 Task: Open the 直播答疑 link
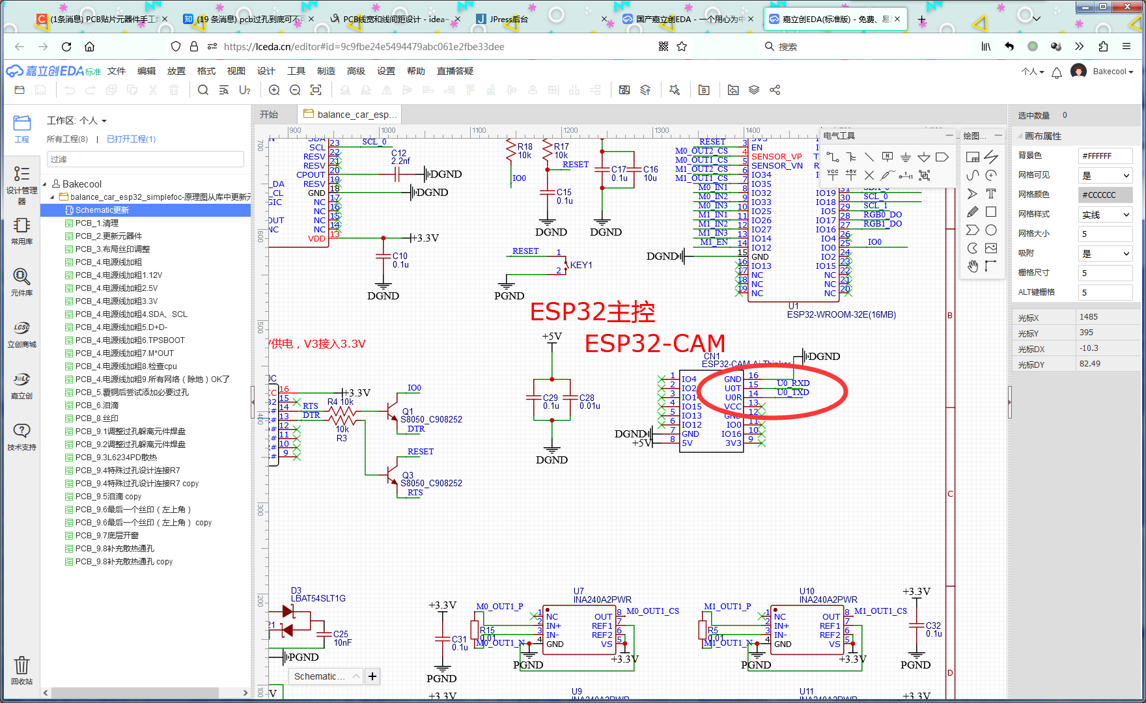pyautogui.click(x=455, y=71)
